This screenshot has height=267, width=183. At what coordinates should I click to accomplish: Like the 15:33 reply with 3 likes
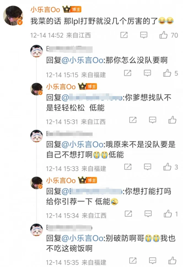(x=167, y=167)
